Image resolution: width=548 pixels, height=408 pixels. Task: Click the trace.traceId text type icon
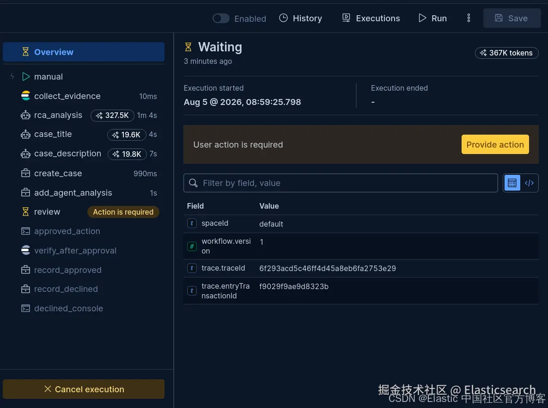[192, 268]
